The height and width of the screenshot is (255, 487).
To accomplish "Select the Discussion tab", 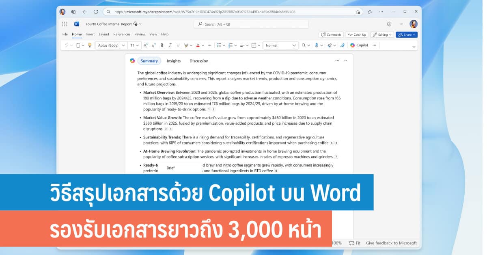I will pos(199,61).
